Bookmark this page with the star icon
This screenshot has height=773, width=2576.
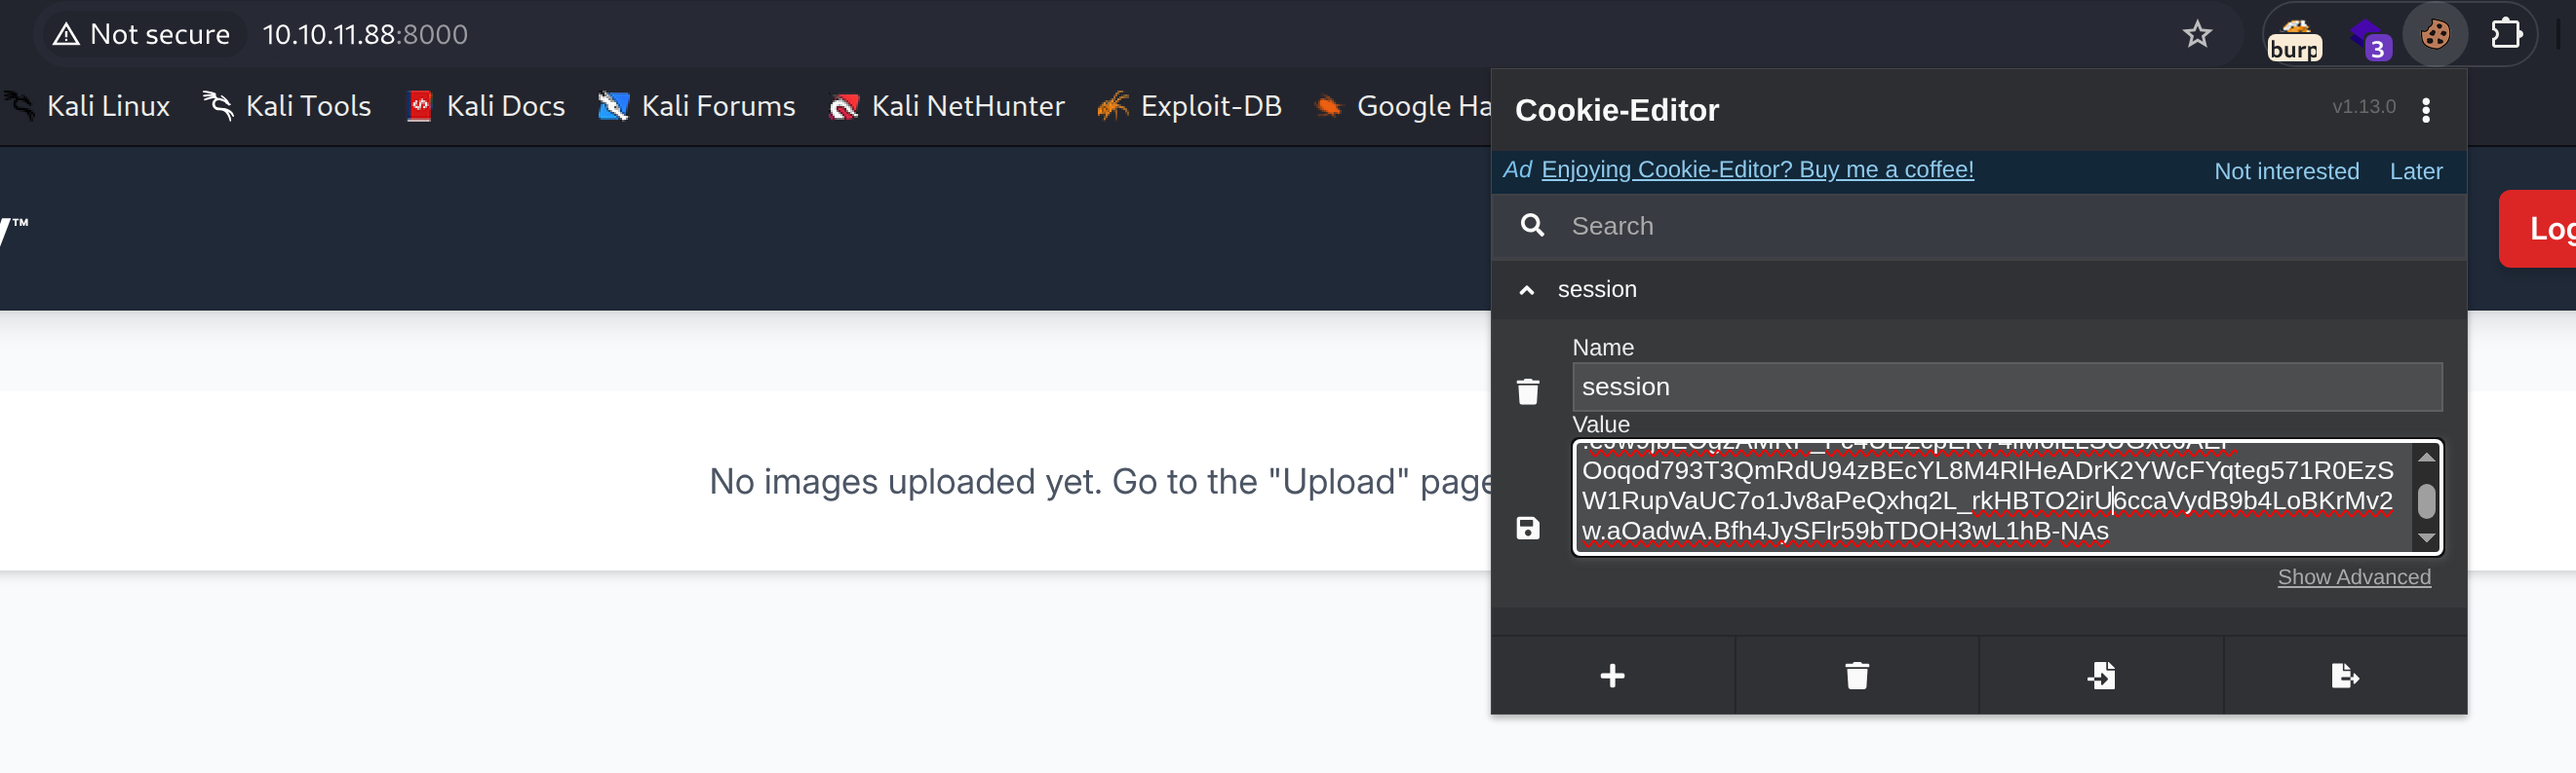point(2196,35)
